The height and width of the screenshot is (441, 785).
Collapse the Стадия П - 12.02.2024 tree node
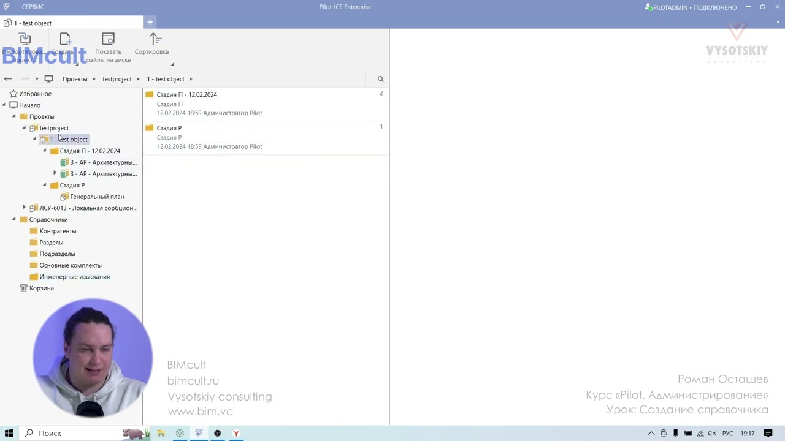pyautogui.click(x=45, y=151)
